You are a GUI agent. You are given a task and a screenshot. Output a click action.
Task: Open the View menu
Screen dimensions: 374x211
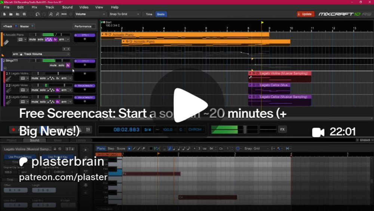point(99,7)
